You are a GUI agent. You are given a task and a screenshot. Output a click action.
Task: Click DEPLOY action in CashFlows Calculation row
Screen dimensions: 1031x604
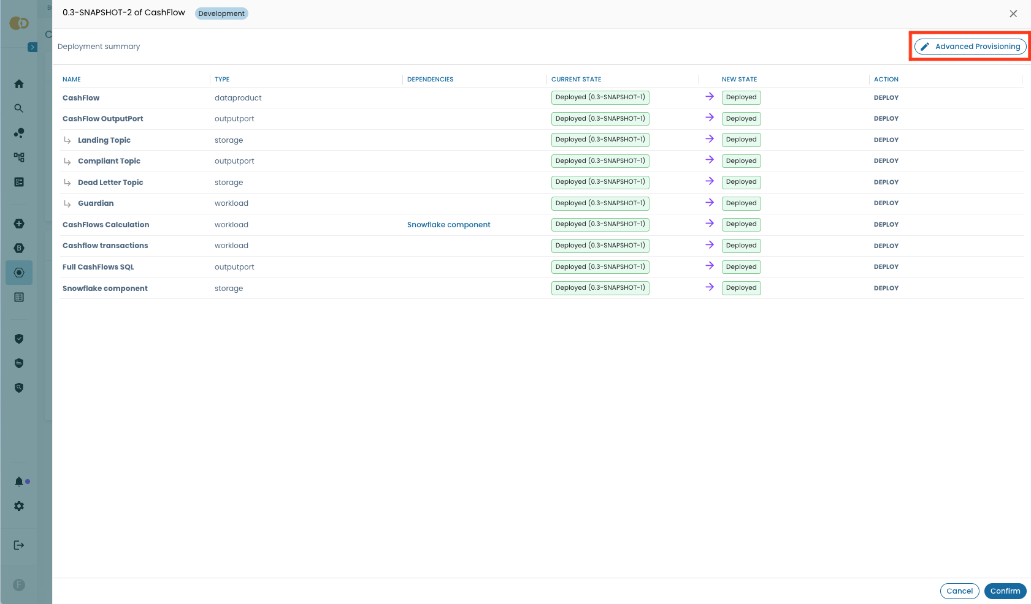(886, 225)
